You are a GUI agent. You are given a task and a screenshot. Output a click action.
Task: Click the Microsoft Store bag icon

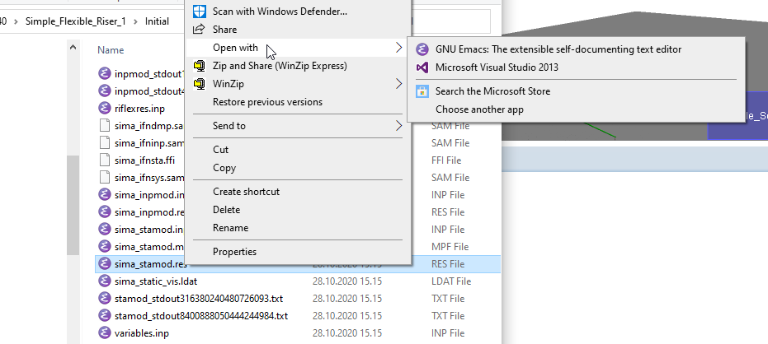(422, 91)
